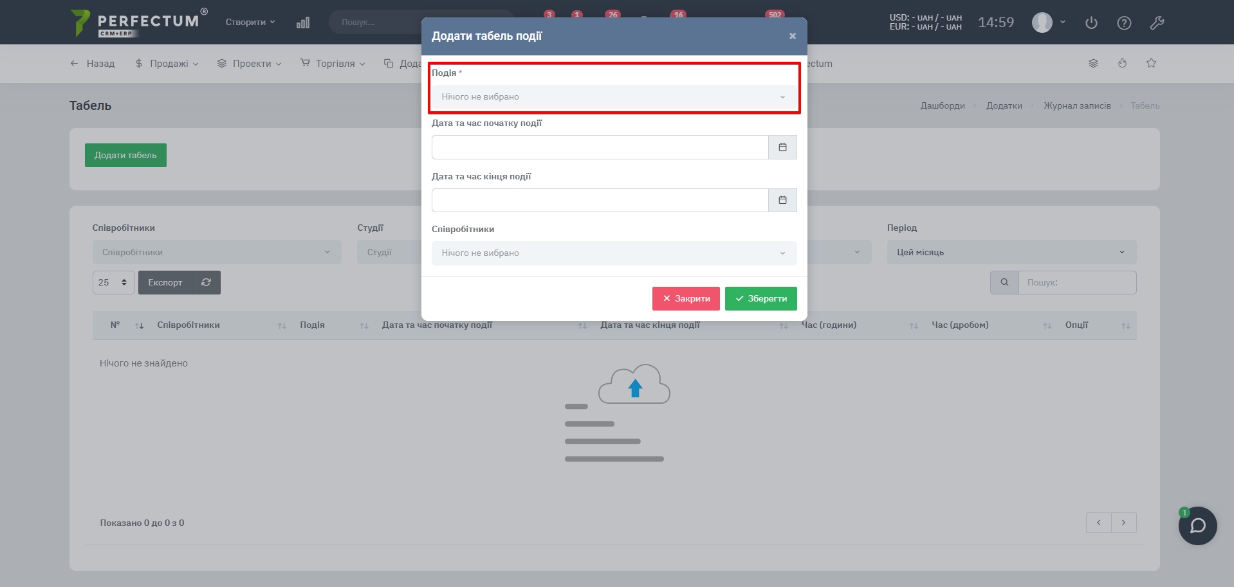Click calendar icon for event start date

[x=782, y=147]
